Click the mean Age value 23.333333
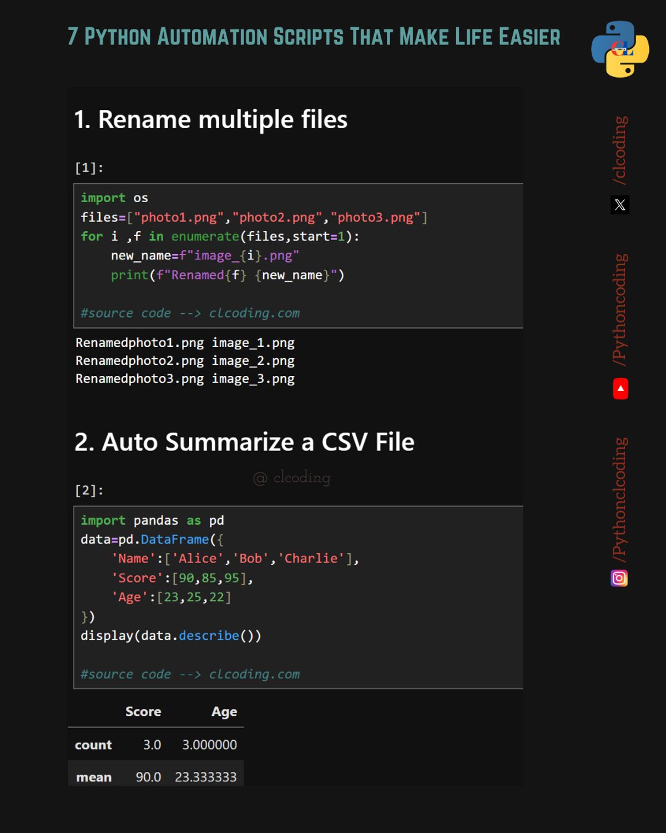This screenshot has width=666, height=833. pos(206,777)
